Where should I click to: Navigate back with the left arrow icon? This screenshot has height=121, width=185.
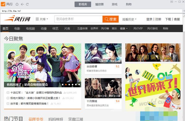tap(22, 4)
